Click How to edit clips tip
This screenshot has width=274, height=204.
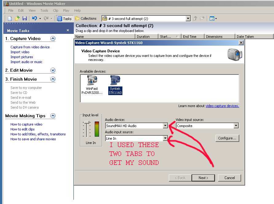pyautogui.click(x=22, y=129)
